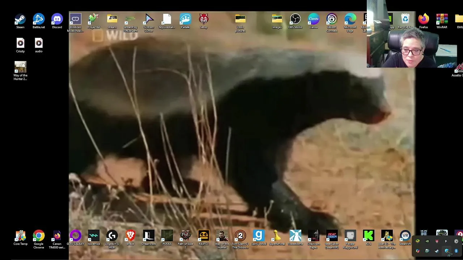Select the Google Chrome shortcut
The image size is (463, 260).
tap(39, 239)
